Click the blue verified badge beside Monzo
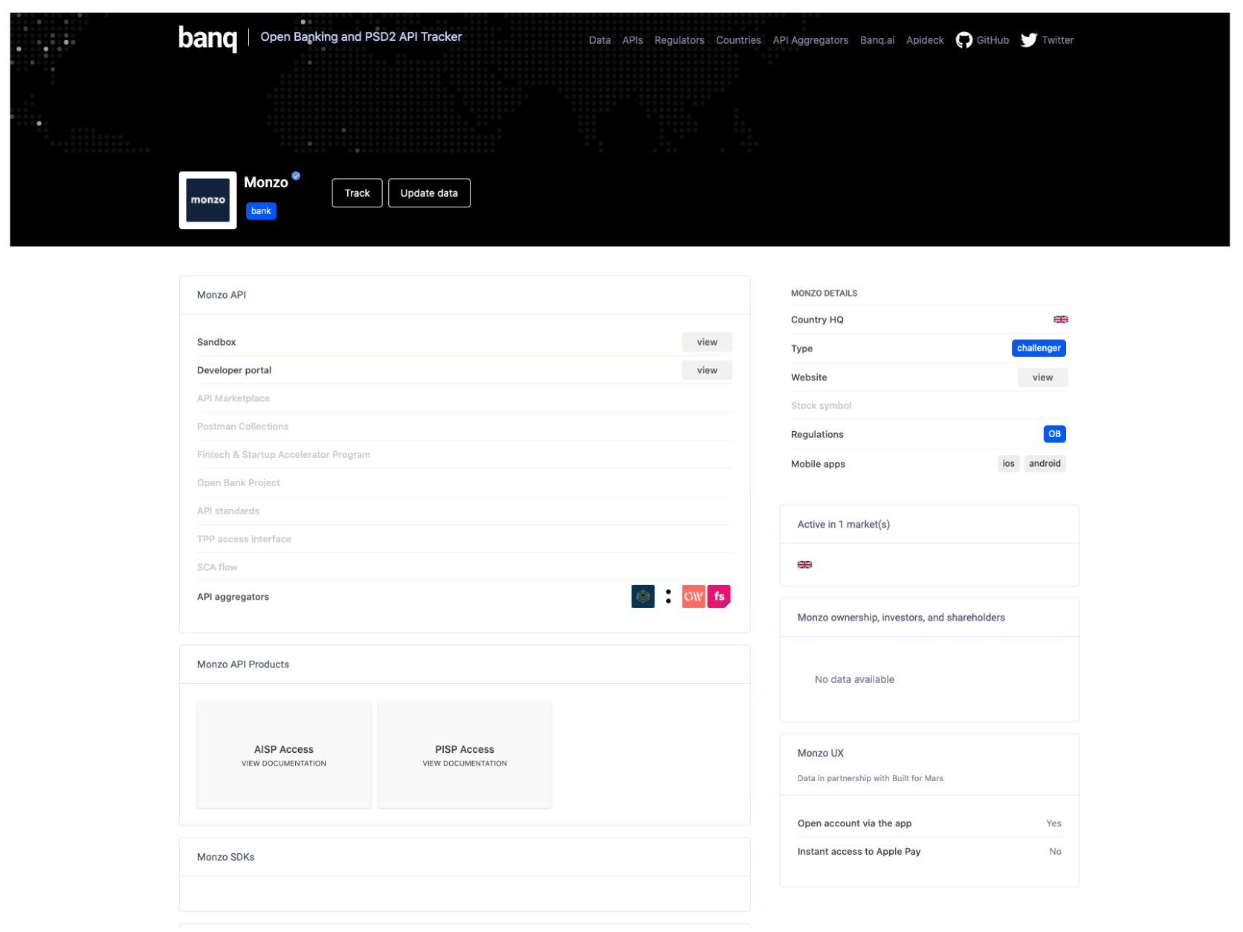This screenshot has width=1243, height=932. (296, 175)
